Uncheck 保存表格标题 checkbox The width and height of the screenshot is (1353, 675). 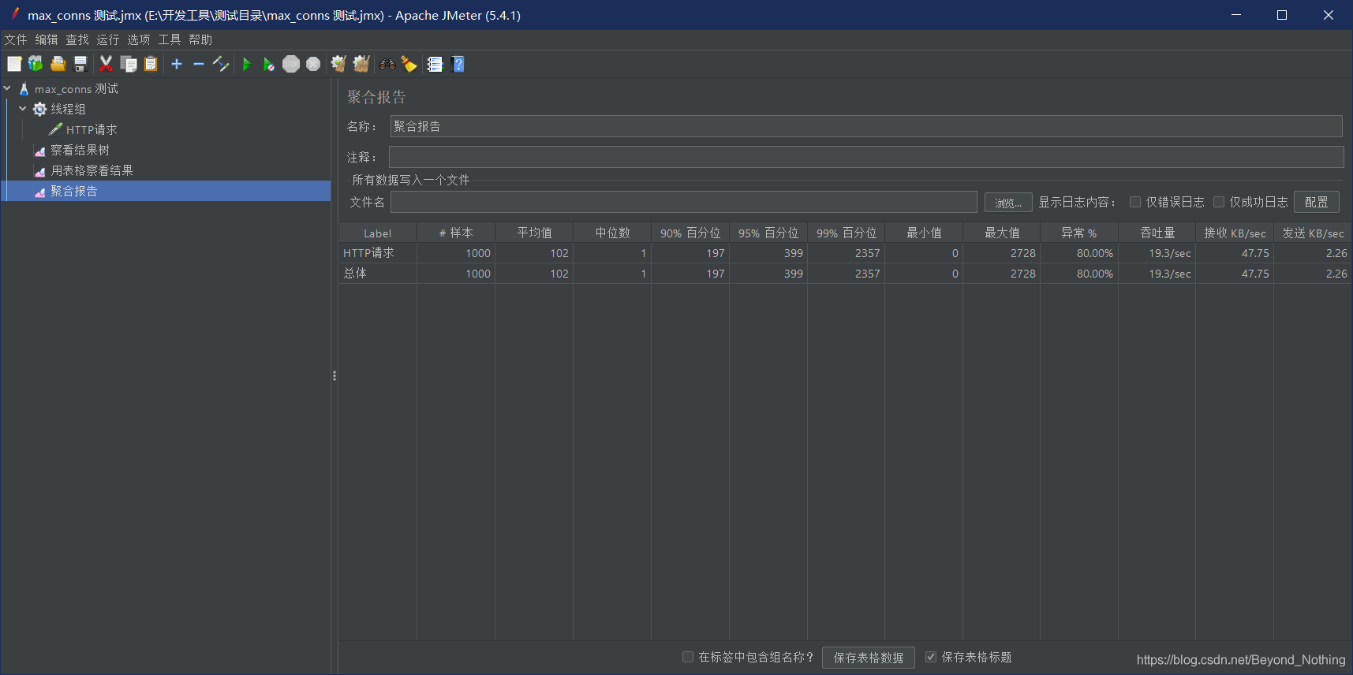coord(931,657)
